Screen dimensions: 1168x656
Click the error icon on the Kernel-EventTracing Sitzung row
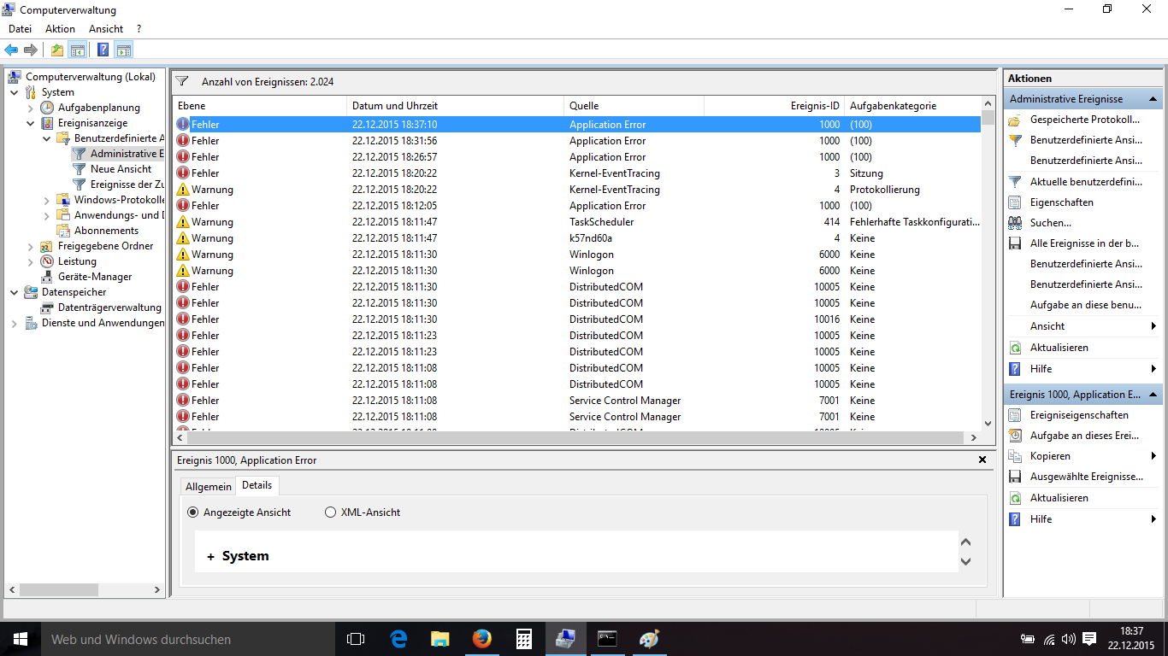click(183, 173)
